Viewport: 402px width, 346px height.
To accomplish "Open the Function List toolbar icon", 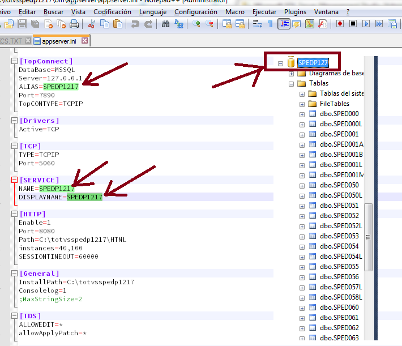I will (323, 24).
